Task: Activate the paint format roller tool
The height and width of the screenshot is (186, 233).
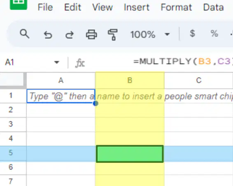Action: 113,35
